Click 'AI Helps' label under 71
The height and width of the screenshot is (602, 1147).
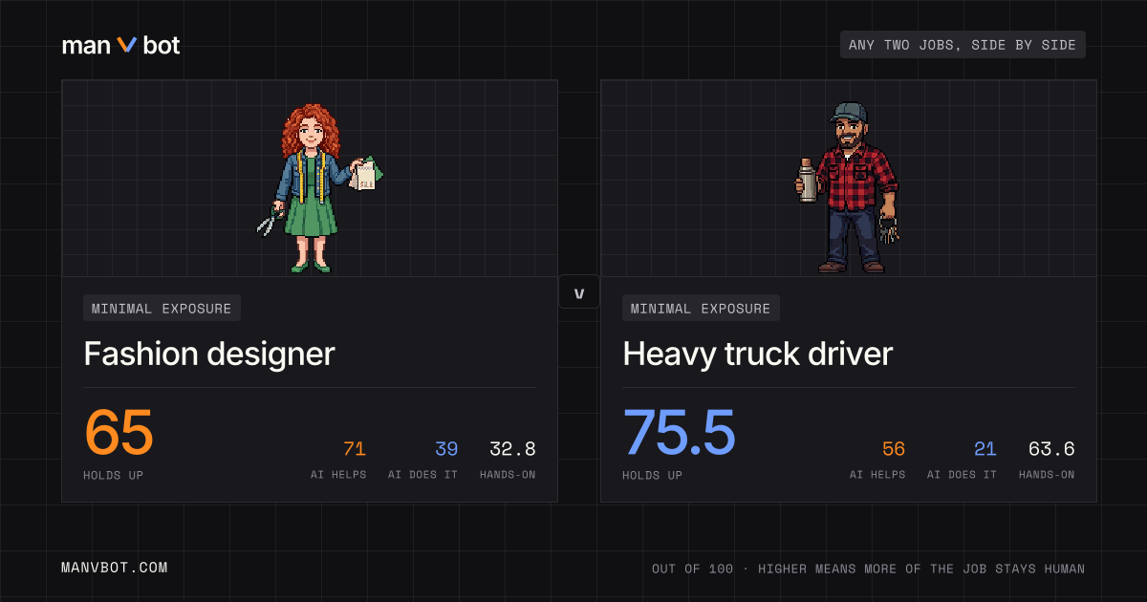338,475
